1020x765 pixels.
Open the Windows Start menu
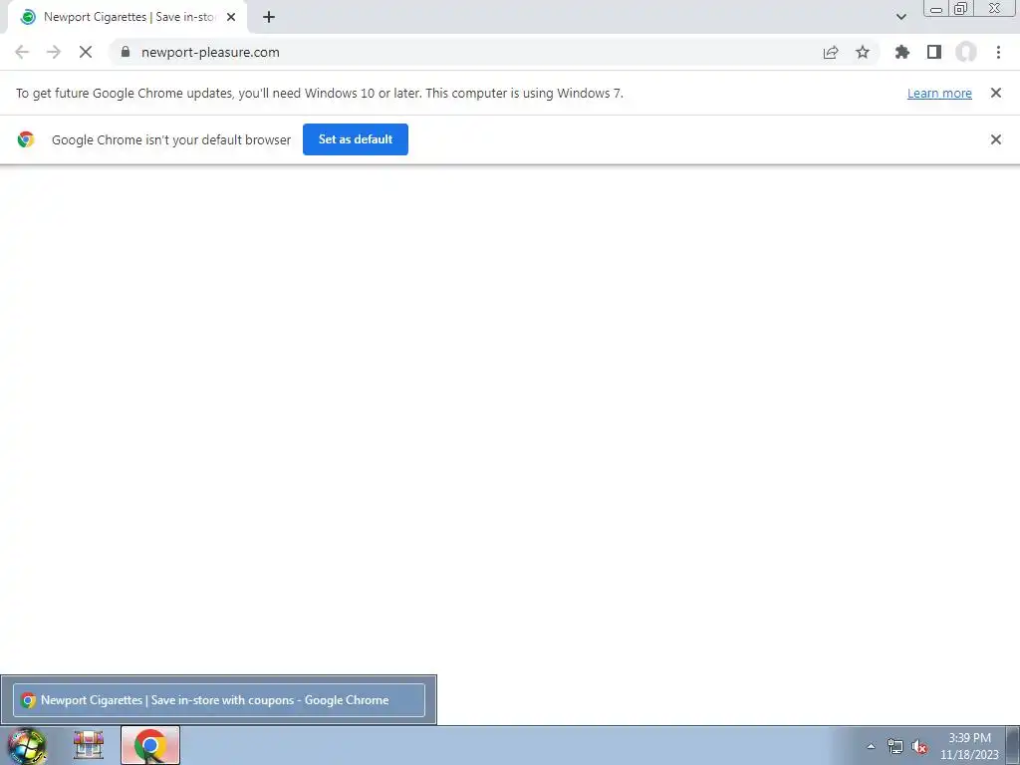click(26, 746)
